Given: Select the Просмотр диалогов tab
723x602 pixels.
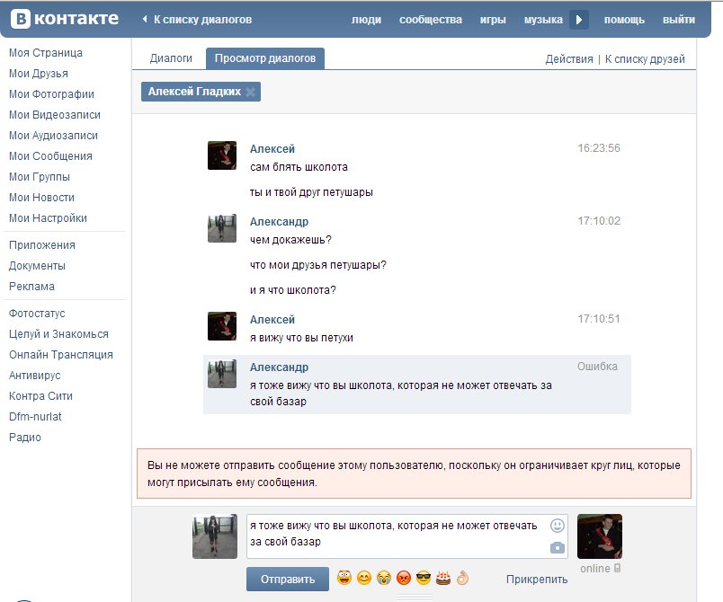Looking at the screenshot, I should 265,58.
